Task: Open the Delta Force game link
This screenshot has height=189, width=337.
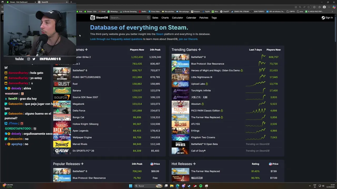Action: click(x=79, y=111)
